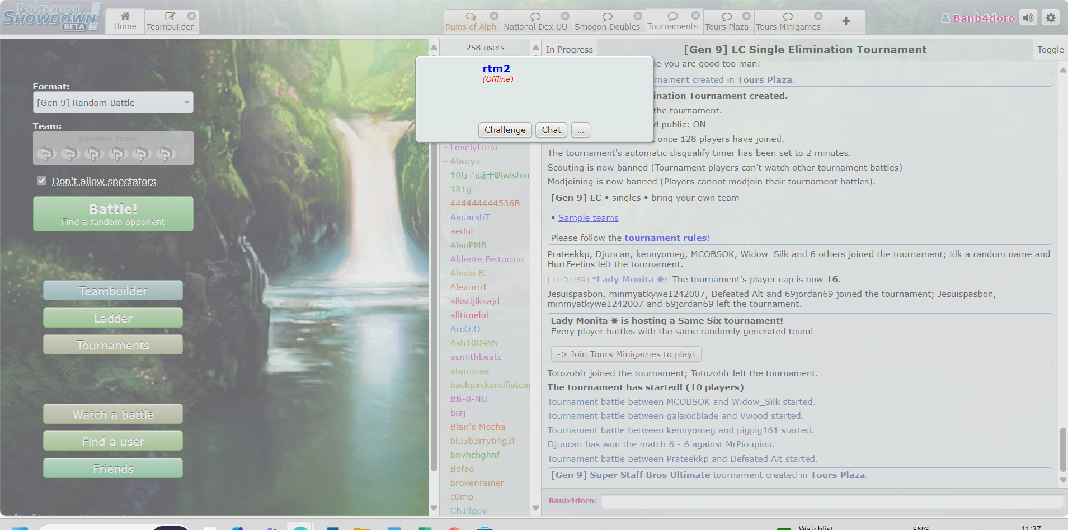The width and height of the screenshot is (1068, 530).
Task: Click the In Progress tournament label
Action: coord(569,49)
